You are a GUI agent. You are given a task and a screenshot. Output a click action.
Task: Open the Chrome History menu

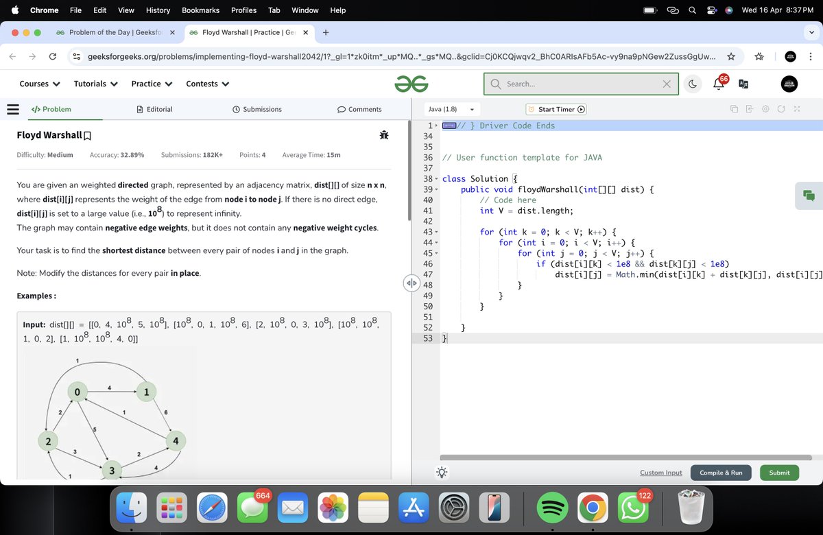158,10
